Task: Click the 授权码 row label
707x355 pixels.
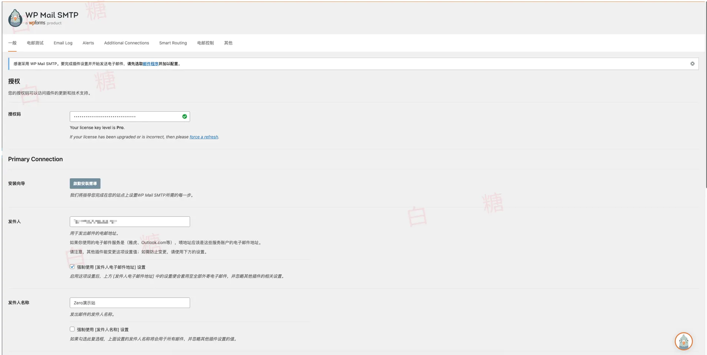Action: [x=14, y=114]
